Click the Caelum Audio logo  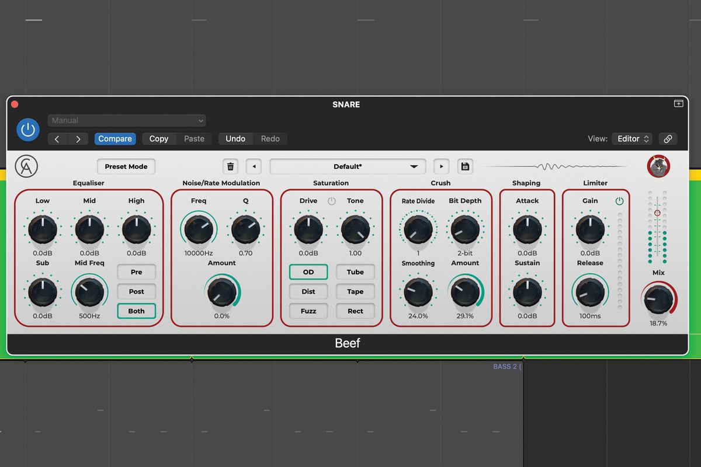click(x=27, y=166)
